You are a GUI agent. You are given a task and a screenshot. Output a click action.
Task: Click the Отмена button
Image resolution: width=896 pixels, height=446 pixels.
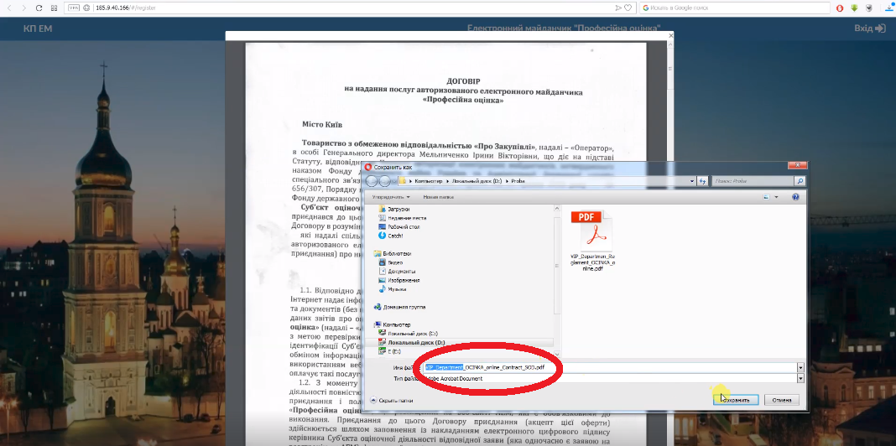[783, 400]
